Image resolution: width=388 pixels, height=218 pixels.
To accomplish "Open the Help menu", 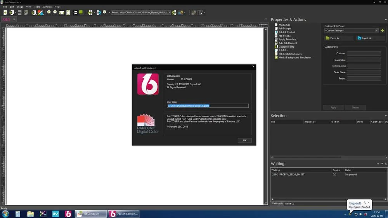I will (x=57, y=7).
